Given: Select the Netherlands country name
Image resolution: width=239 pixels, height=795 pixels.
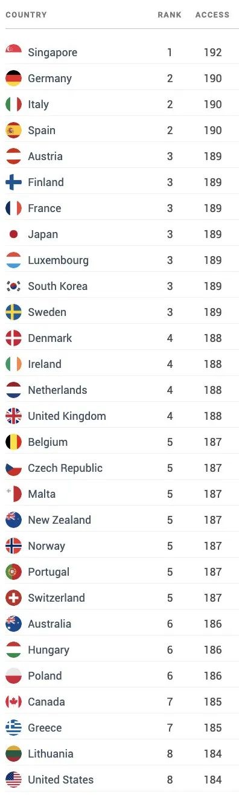Looking at the screenshot, I should 57,390.
